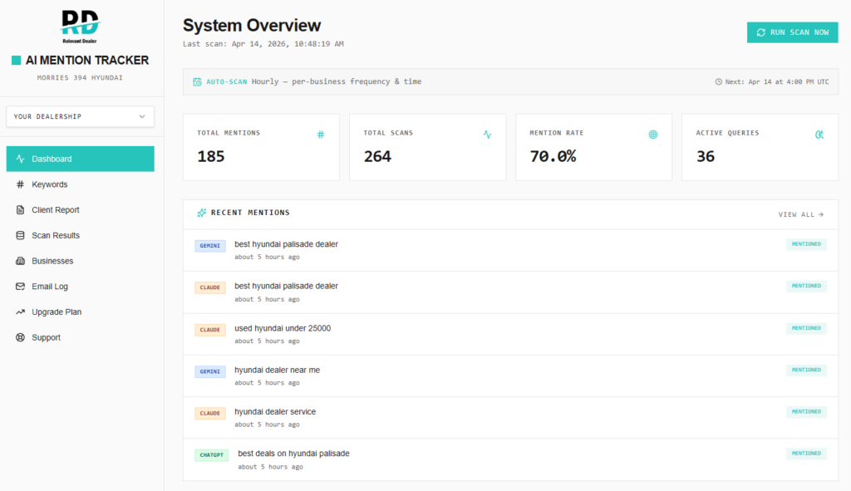Click the Relevant Dealer logo
This screenshot has height=491, width=851.
[80, 26]
